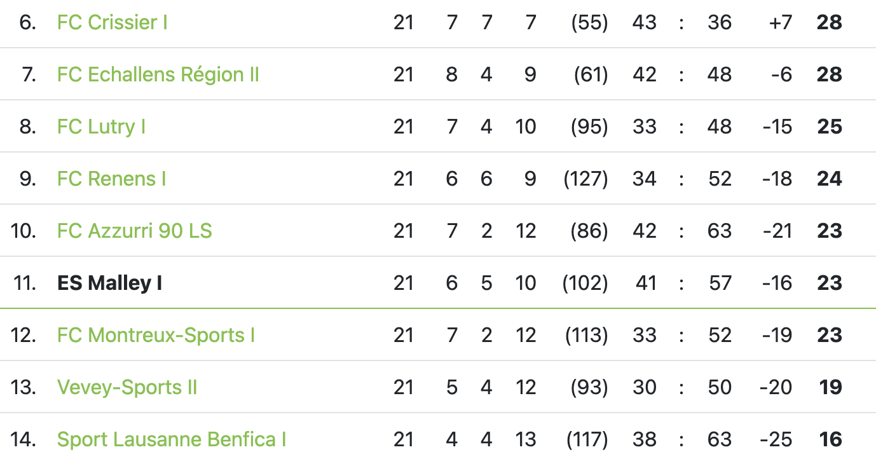
Task: Open the FC Renens I team page
Action: pos(112,179)
